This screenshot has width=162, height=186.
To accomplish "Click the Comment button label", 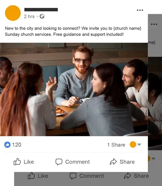I will 77,162.
